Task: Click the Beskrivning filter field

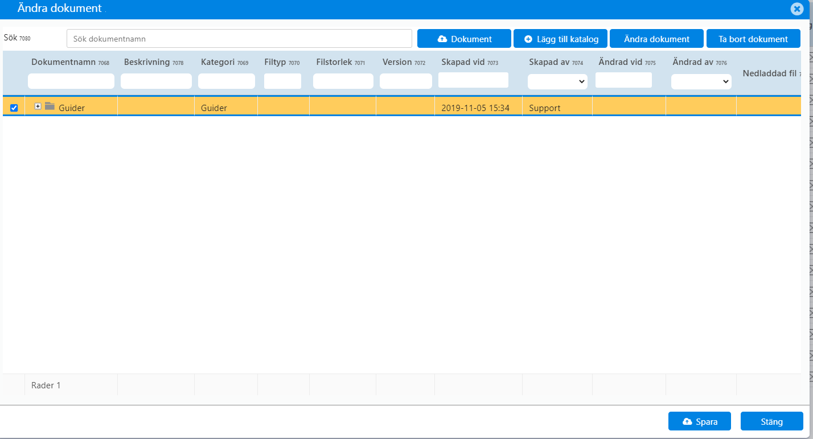Action: [156, 81]
